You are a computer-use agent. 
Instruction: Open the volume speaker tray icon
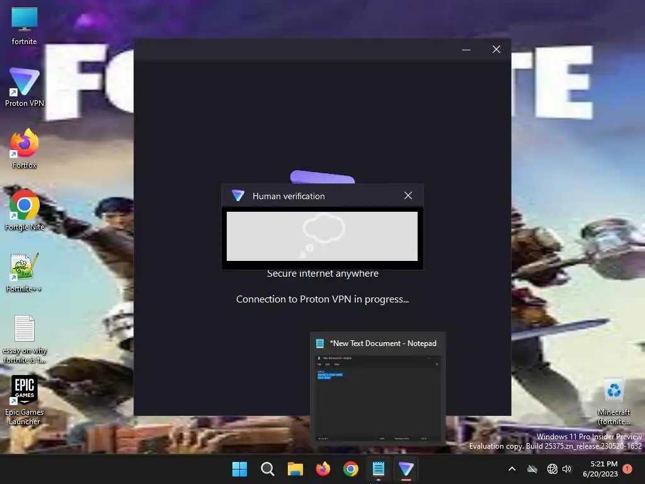pos(567,469)
